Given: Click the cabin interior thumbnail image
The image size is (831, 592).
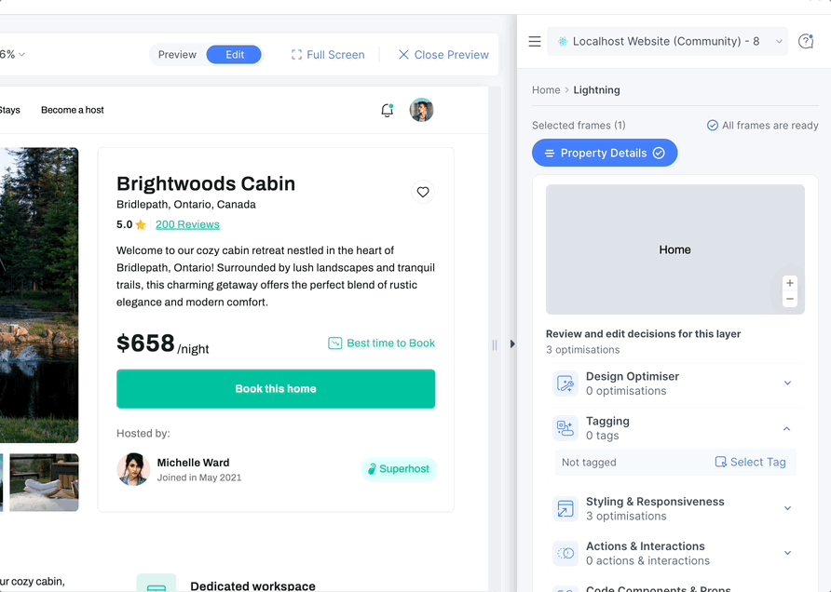Looking at the screenshot, I should pyautogui.click(x=44, y=482).
